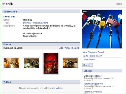This screenshot has height=94, width=126.
Task: Open officer Katarina Bogdanovic's profile
Action: 93,84
